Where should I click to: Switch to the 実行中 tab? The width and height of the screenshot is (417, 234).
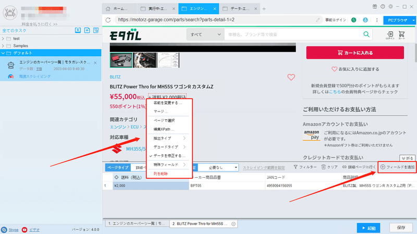pos(157,9)
